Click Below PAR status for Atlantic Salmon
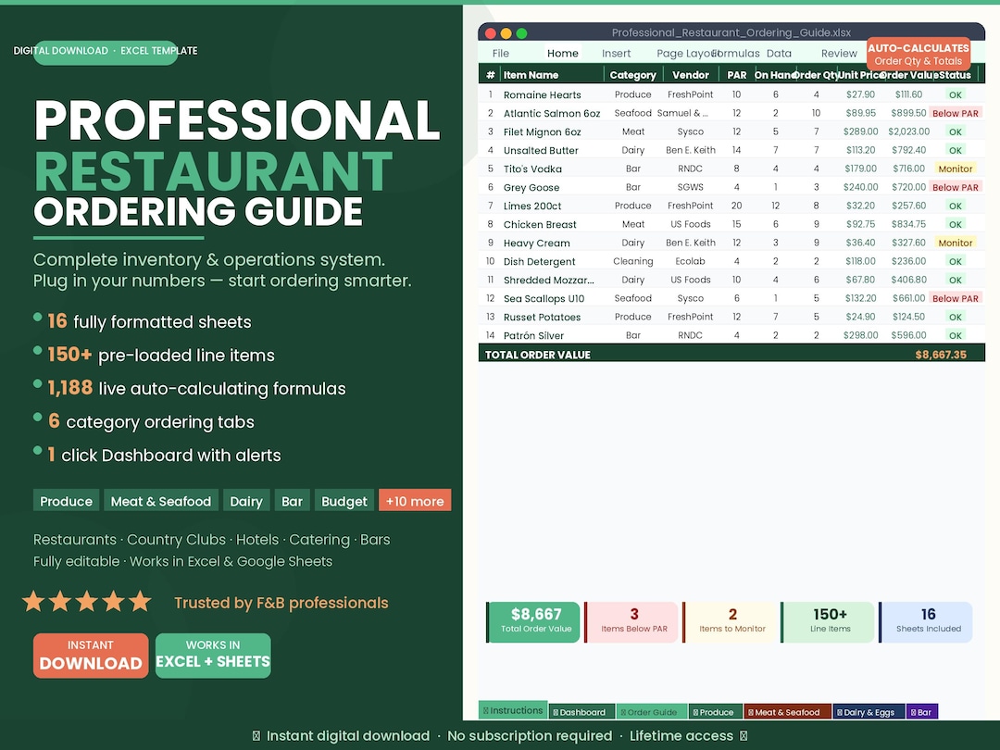 tap(955, 114)
